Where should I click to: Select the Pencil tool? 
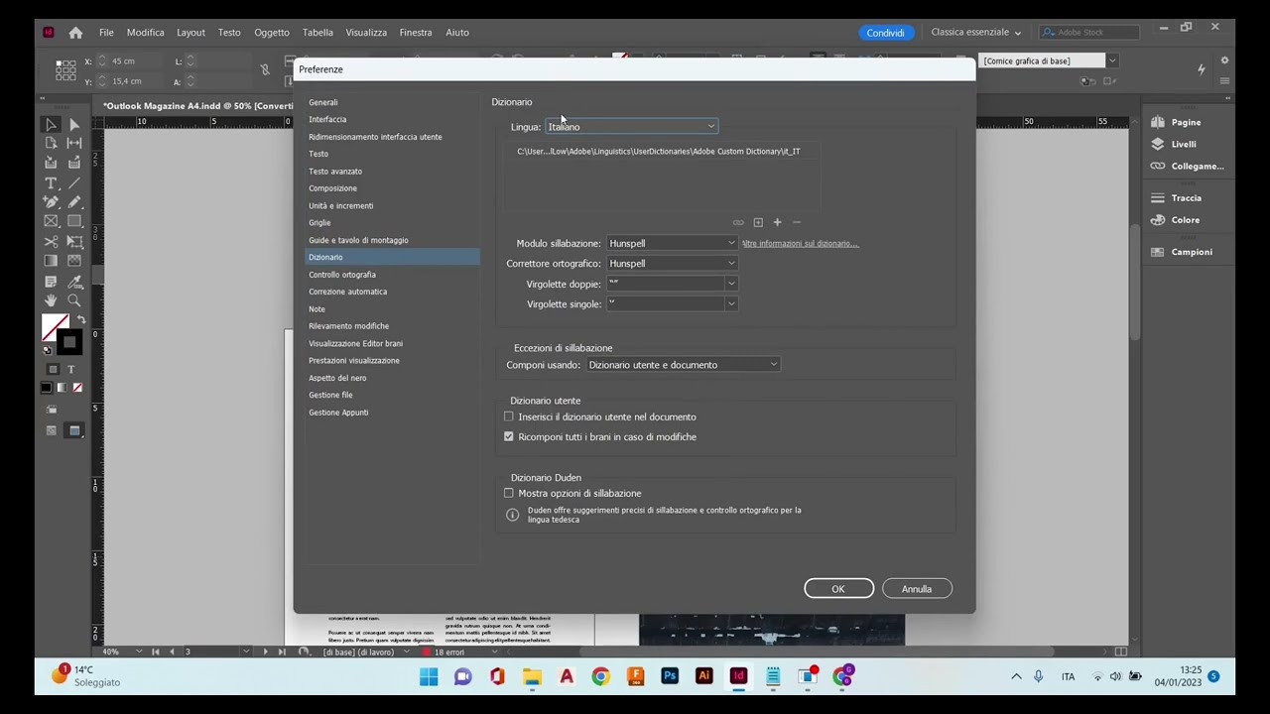click(74, 202)
